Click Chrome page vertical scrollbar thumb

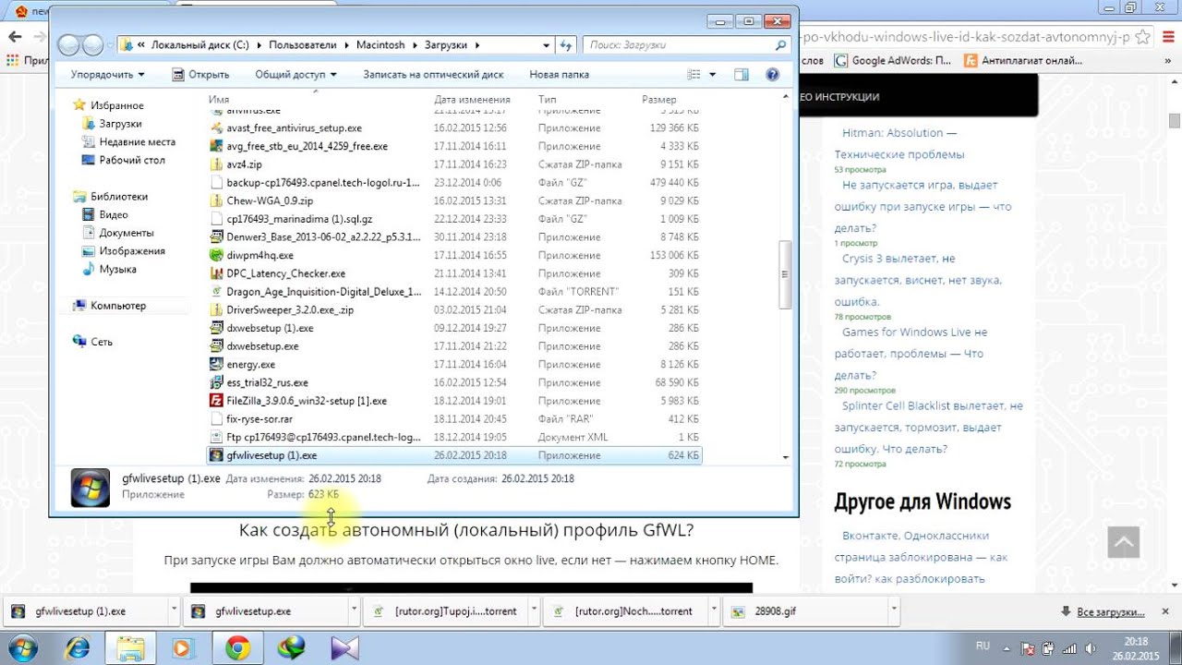pos(1175,120)
